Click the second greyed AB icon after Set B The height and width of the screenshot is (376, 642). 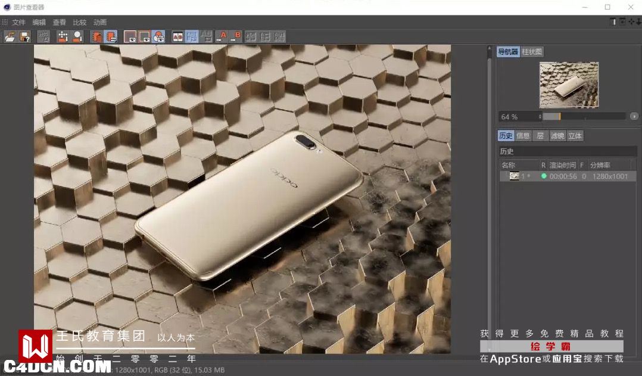(x=266, y=36)
